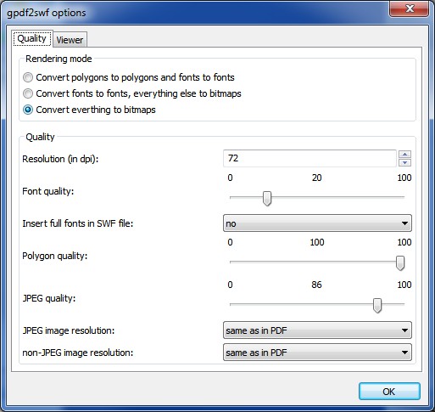435x412 pixels.
Task: Click the Polygon quality slider handle
Action: point(400,263)
